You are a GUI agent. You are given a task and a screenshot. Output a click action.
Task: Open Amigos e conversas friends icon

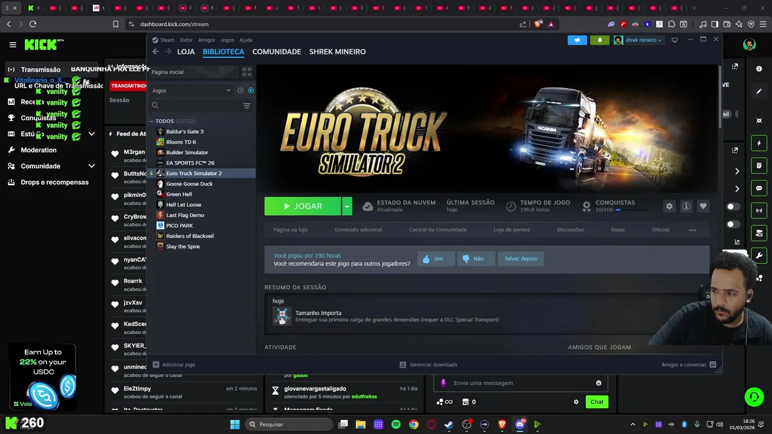713,365
